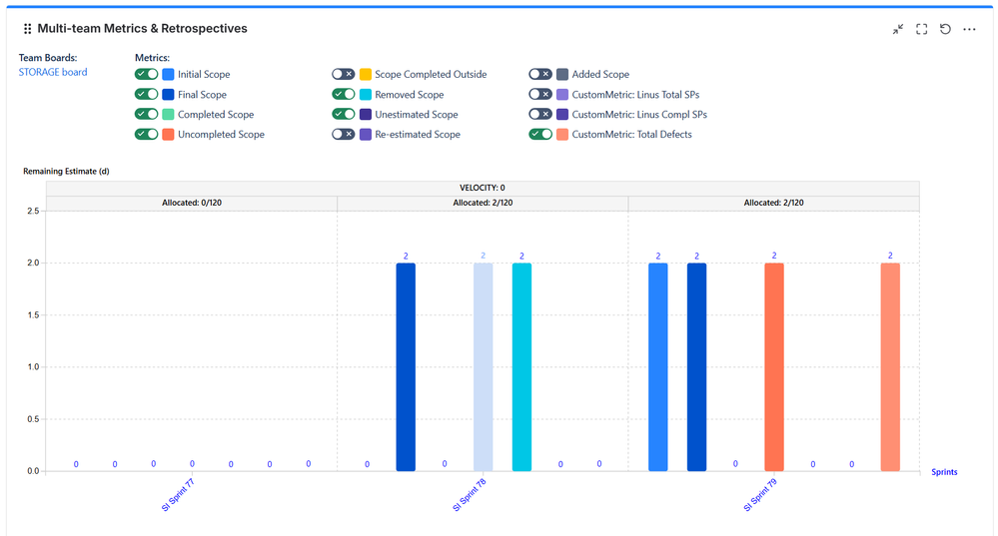Click the Added Scope gray swatch

(x=562, y=75)
